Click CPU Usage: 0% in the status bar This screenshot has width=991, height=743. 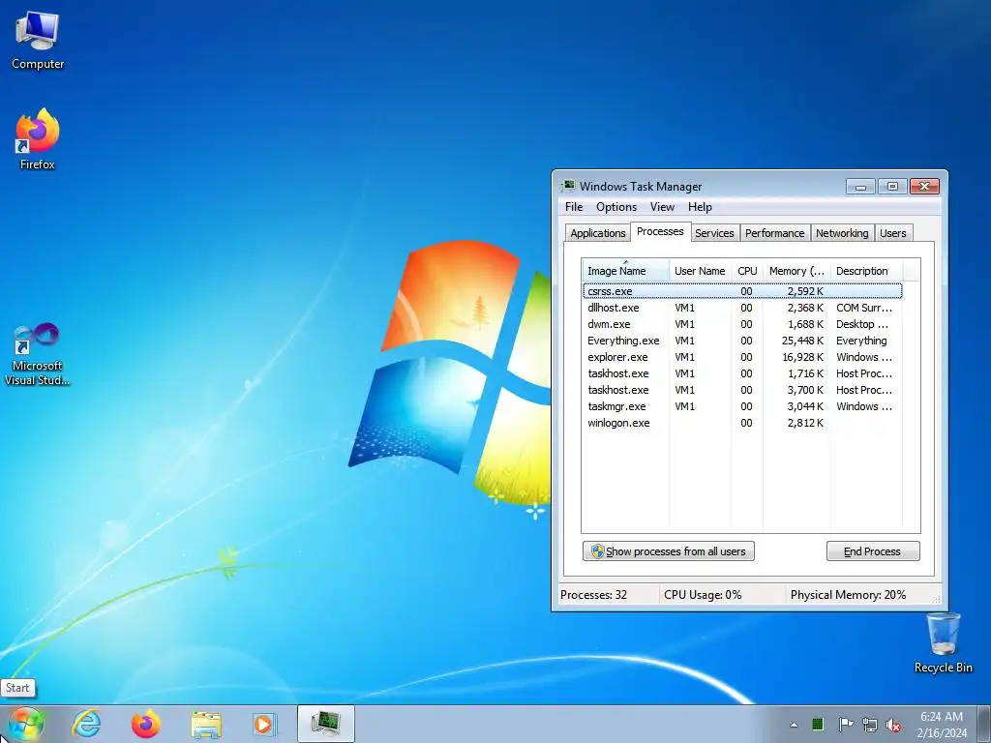(x=703, y=595)
